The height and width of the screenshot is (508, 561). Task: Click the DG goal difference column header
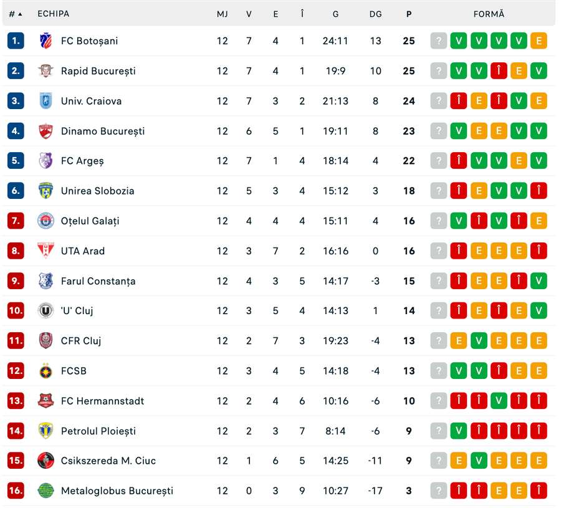pos(375,14)
